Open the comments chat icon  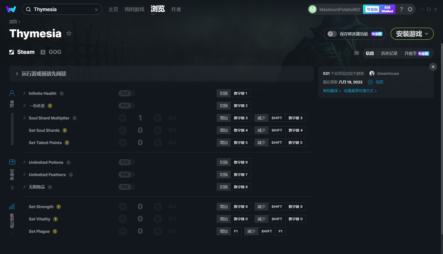click(x=357, y=53)
